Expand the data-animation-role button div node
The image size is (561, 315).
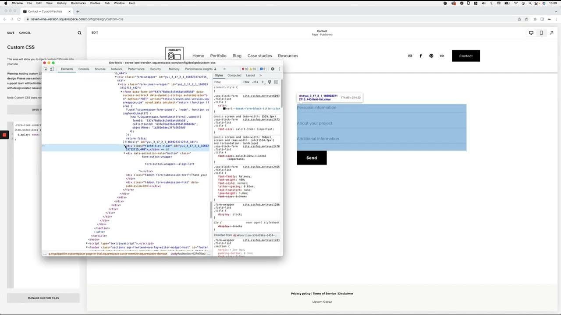(x=124, y=153)
